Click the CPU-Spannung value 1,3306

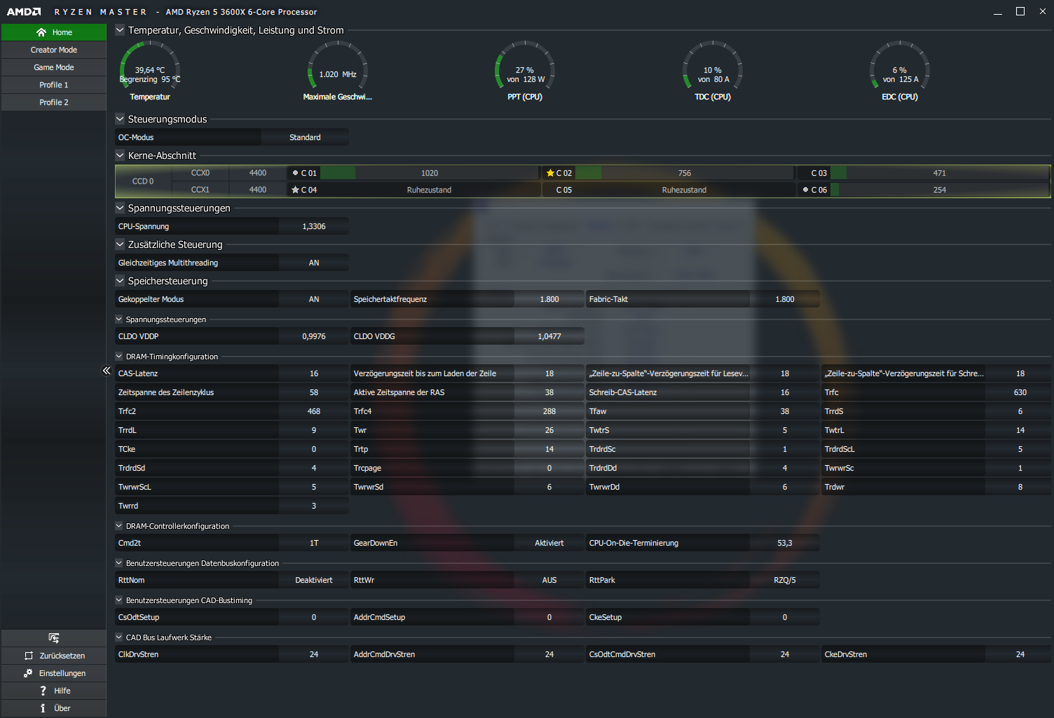pyautogui.click(x=314, y=226)
